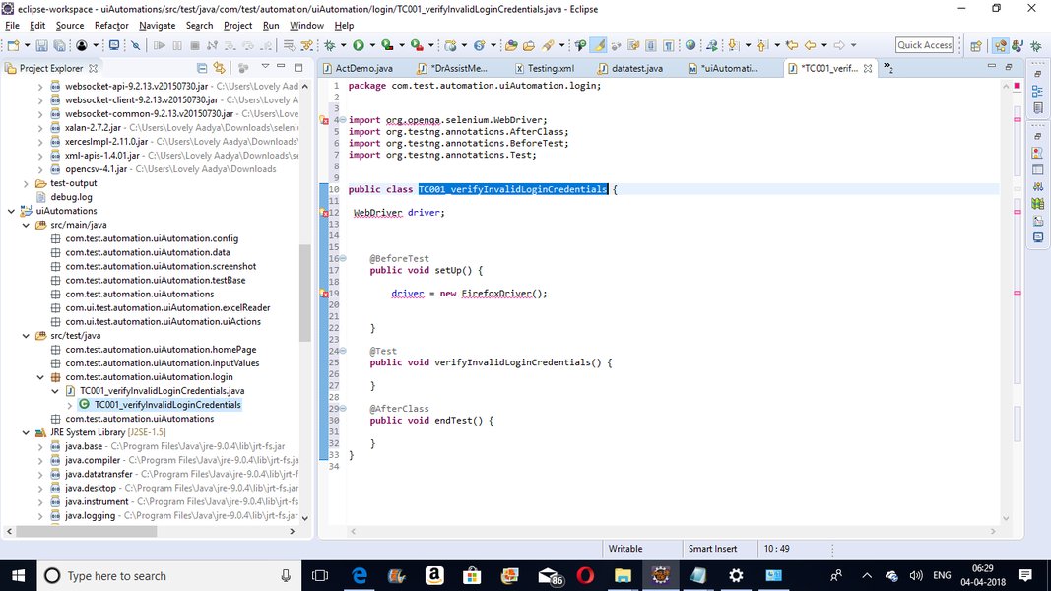Collapse the src/main/java source folder
The height and width of the screenshot is (591, 1051).
click(27, 226)
